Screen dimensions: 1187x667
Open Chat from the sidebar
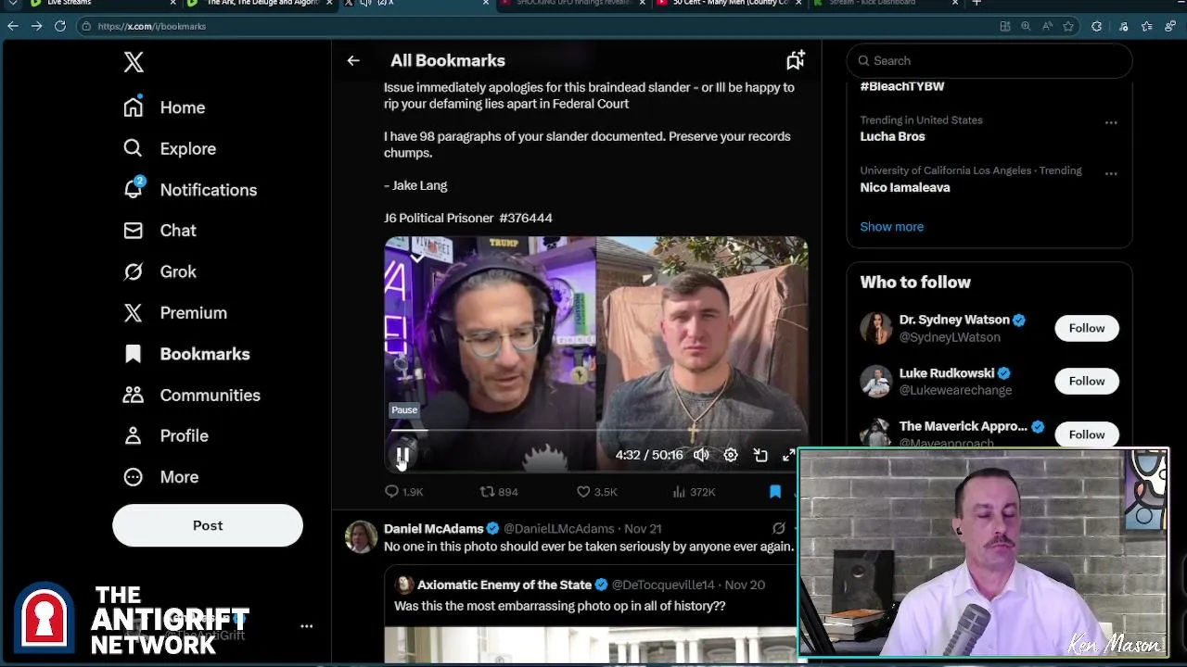[160, 231]
